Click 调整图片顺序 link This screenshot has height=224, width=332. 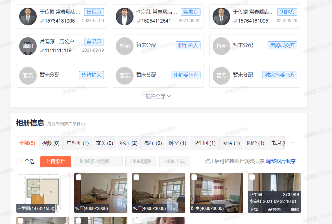281,161
